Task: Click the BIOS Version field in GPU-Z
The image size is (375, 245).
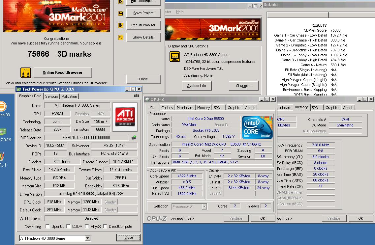Action: click(x=86, y=138)
